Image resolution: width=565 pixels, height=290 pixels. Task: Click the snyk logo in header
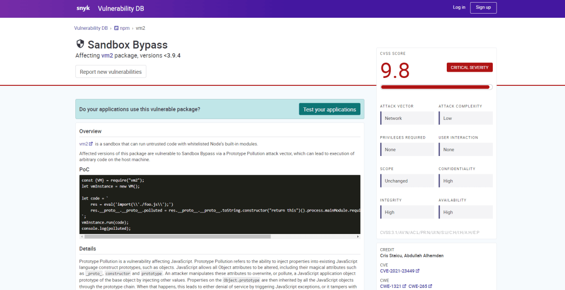click(83, 8)
